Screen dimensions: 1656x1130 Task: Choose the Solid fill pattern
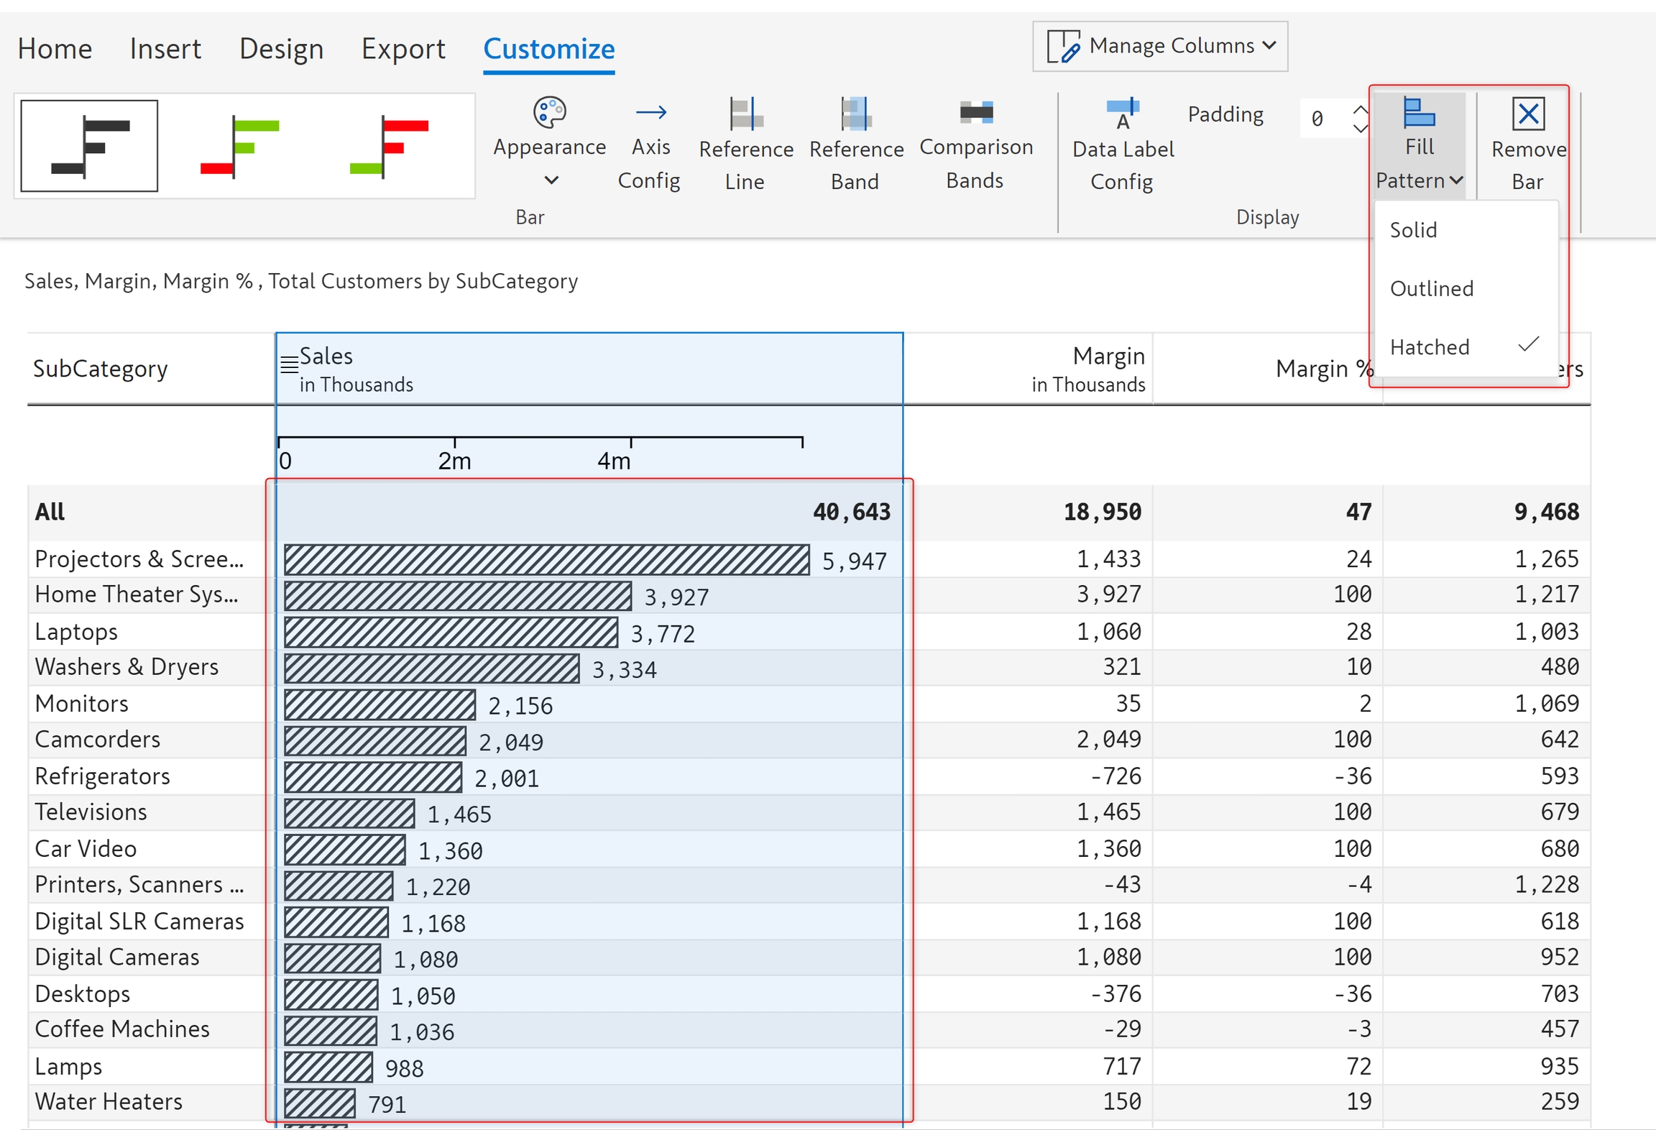point(1413,230)
